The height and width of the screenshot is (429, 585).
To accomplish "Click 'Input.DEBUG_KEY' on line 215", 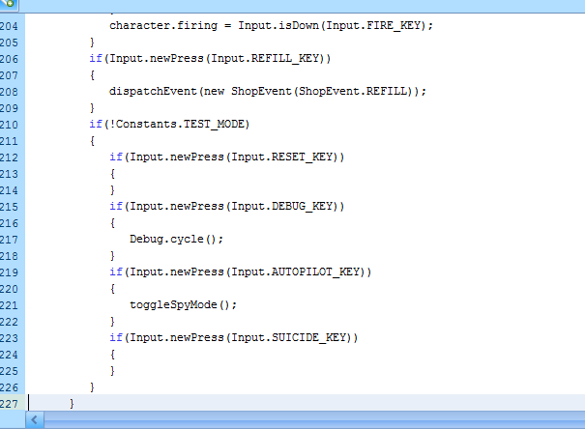I will click(x=282, y=207).
